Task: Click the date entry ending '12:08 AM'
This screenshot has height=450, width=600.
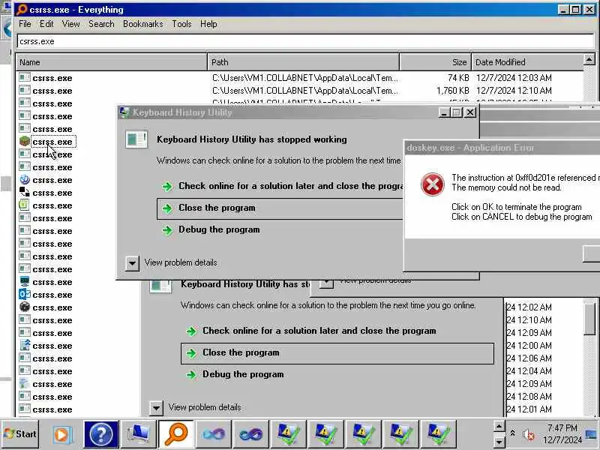Action: tap(529, 397)
